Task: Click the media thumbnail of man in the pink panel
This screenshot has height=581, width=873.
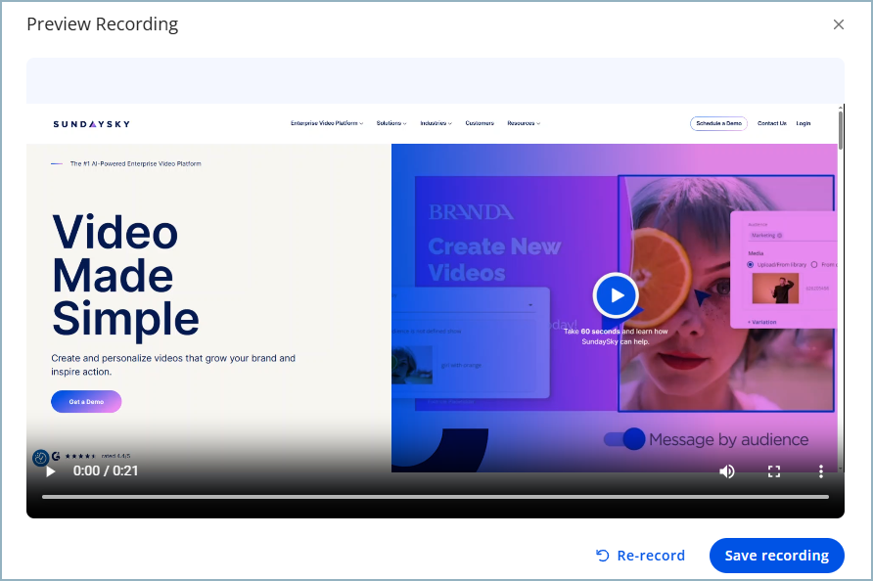Action: click(x=775, y=288)
